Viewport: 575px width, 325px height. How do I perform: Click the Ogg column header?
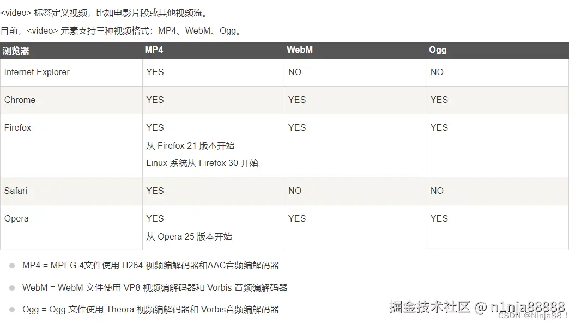click(x=438, y=50)
